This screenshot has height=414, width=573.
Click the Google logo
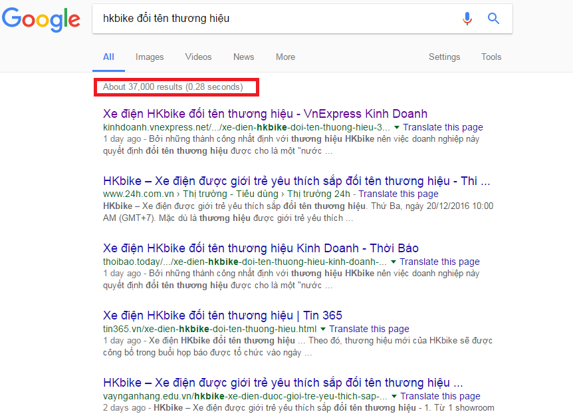pyautogui.click(x=41, y=19)
